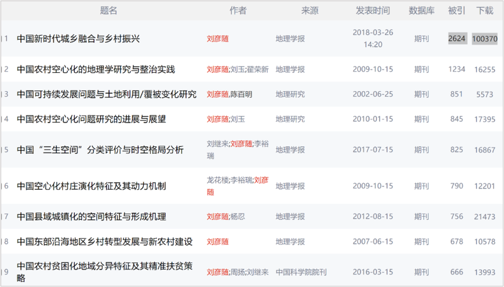Click download count 100370

[x=484, y=39]
